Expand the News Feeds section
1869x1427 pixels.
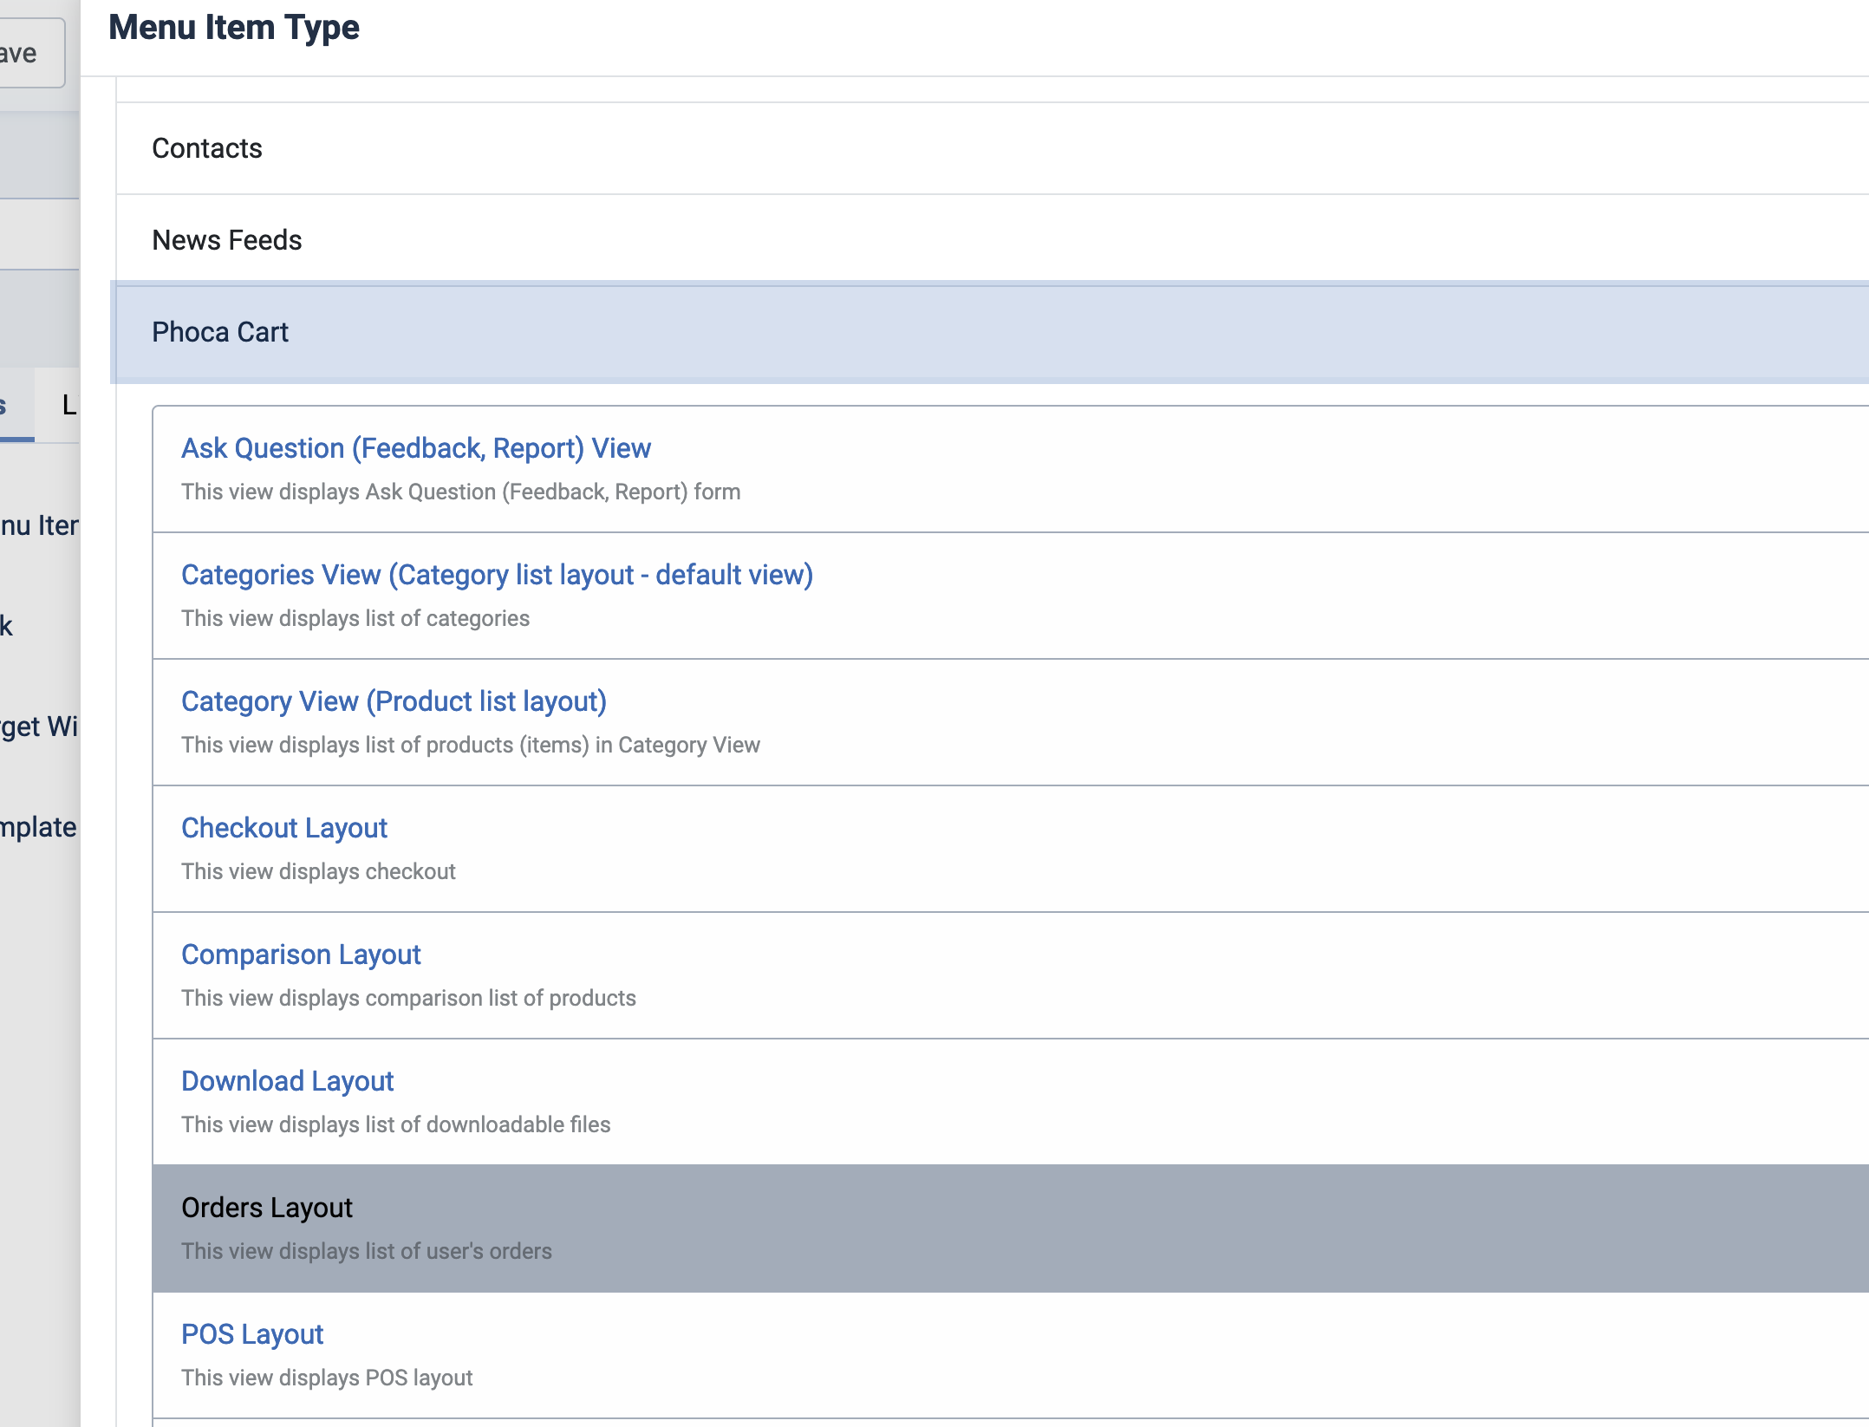pos(227,240)
